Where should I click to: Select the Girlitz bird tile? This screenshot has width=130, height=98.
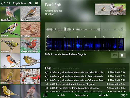point(30,61)
